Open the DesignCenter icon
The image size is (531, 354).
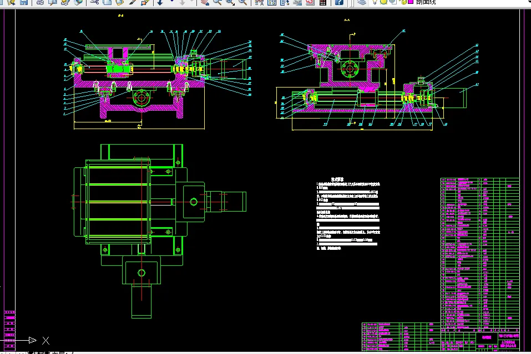coord(272,2)
